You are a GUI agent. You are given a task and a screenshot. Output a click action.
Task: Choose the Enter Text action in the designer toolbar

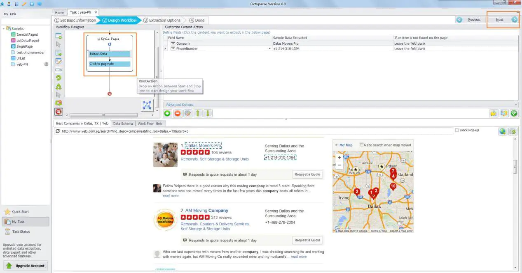[x=59, y=61]
